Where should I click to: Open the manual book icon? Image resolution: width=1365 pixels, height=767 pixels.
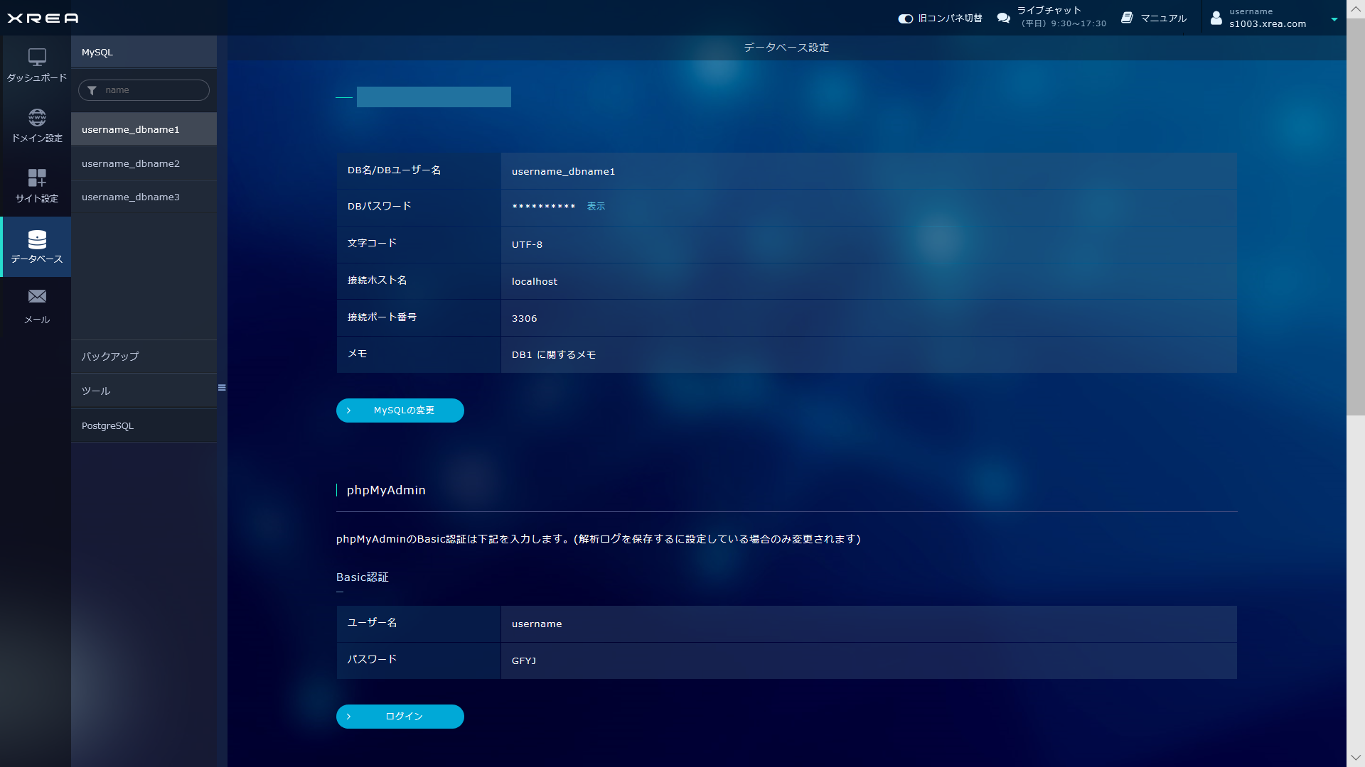[1127, 18]
